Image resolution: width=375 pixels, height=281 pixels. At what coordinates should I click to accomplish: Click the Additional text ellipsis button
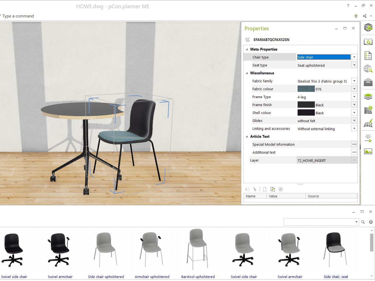[x=354, y=152]
